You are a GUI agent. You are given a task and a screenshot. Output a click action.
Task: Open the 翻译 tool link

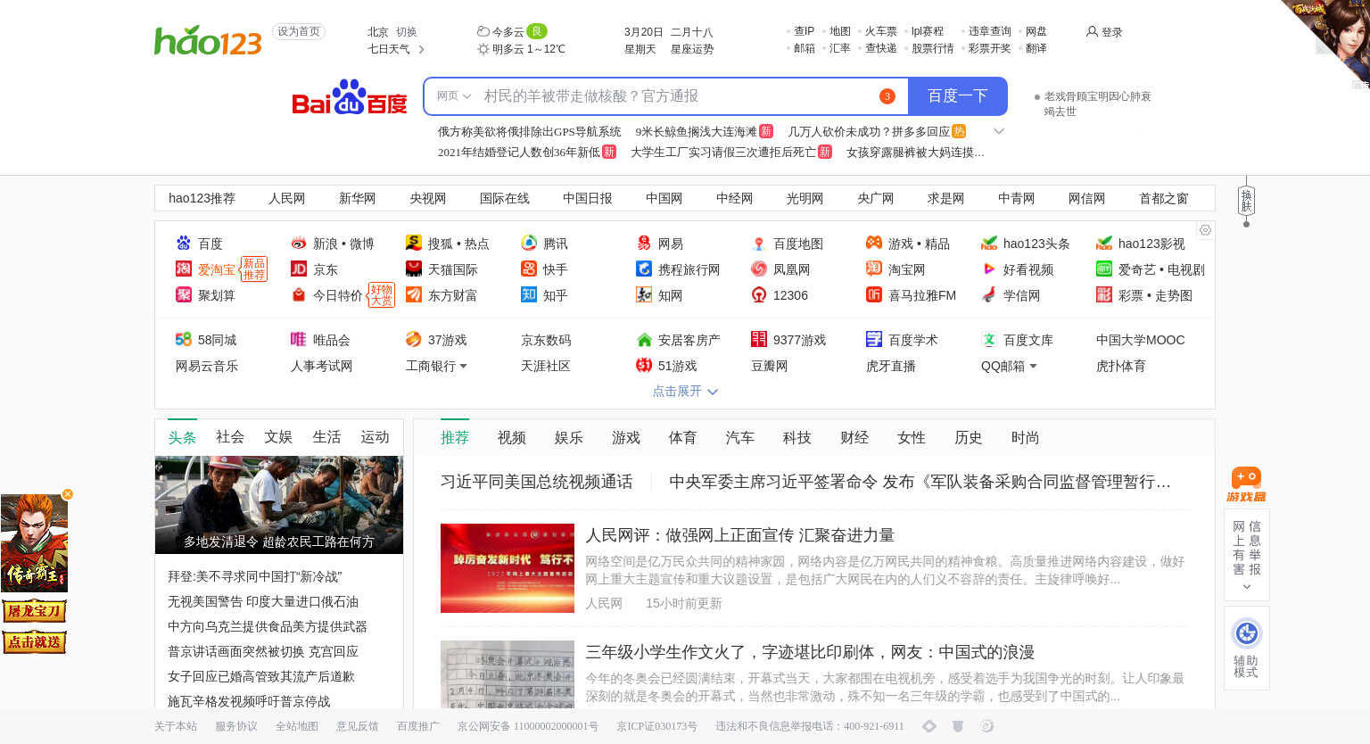click(x=1036, y=48)
